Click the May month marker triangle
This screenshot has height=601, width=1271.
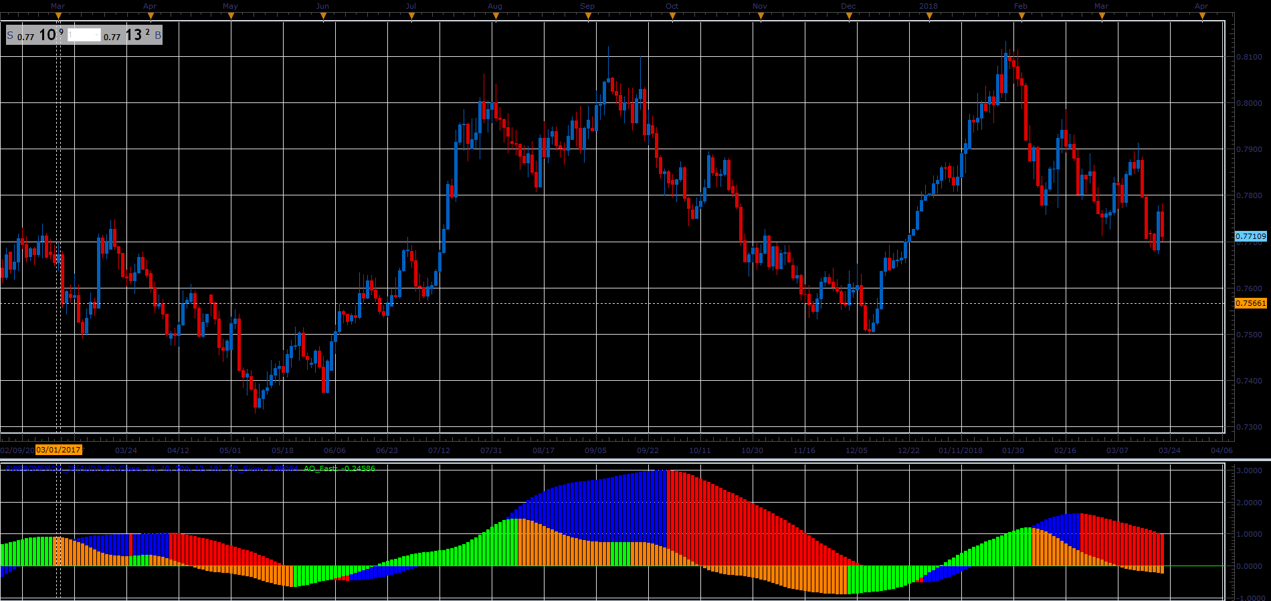coord(231,17)
